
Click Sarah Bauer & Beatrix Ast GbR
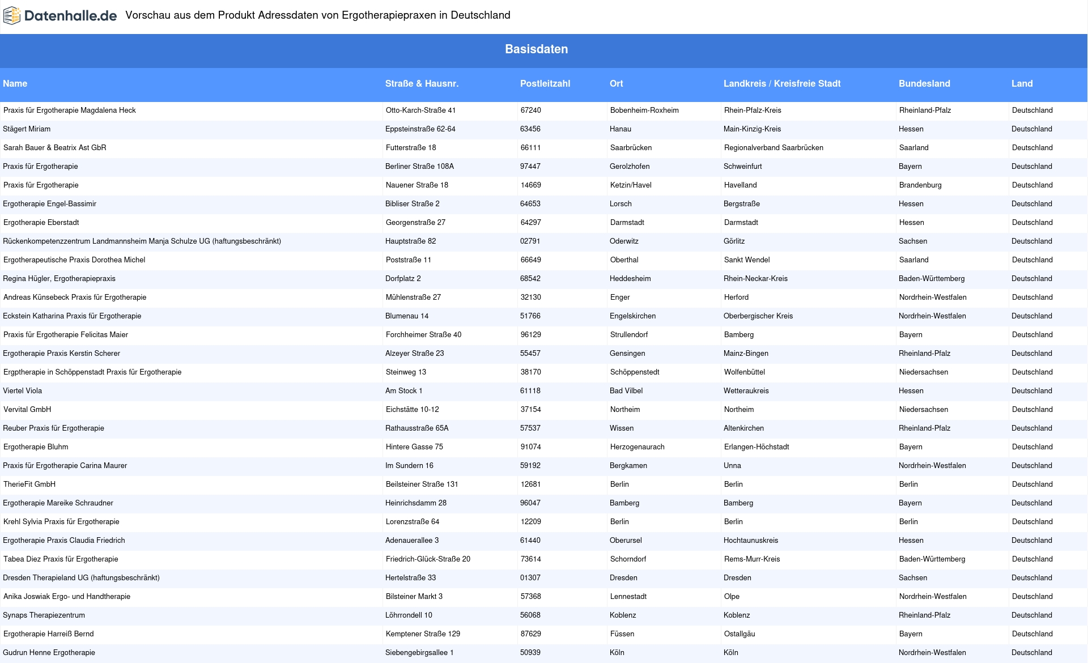tap(55, 148)
